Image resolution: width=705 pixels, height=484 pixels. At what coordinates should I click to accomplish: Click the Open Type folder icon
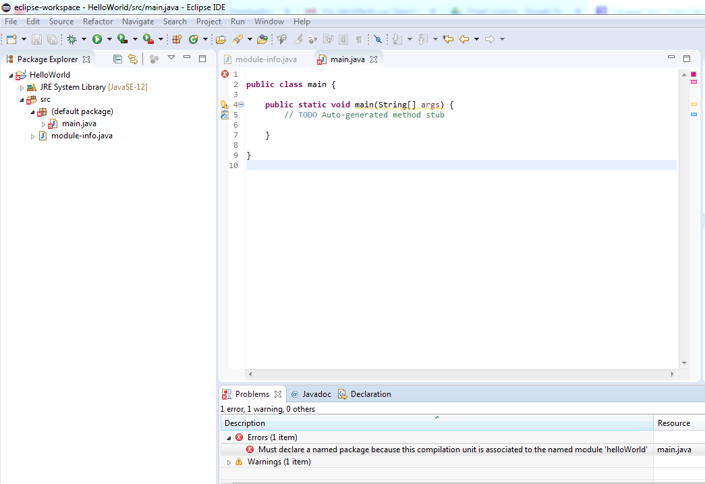click(221, 40)
